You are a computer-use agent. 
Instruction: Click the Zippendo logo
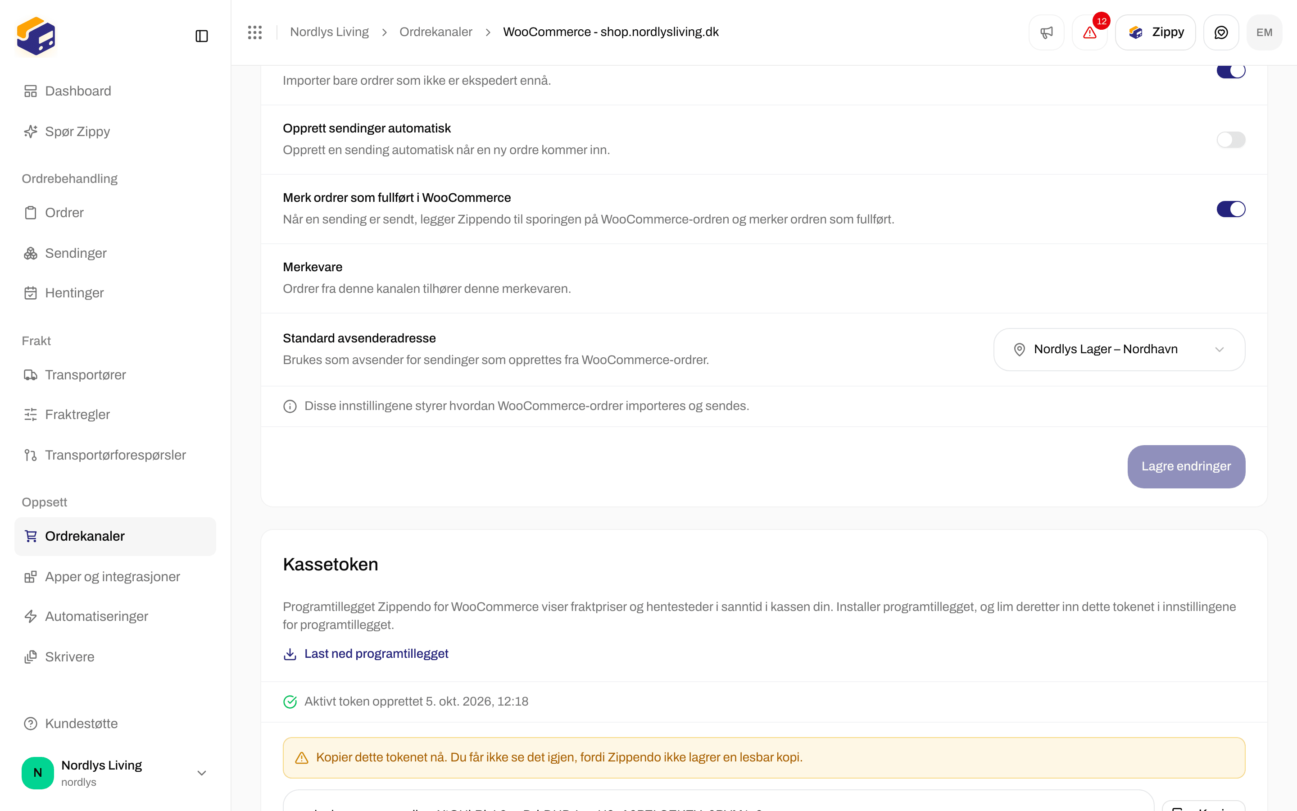(36, 36)
